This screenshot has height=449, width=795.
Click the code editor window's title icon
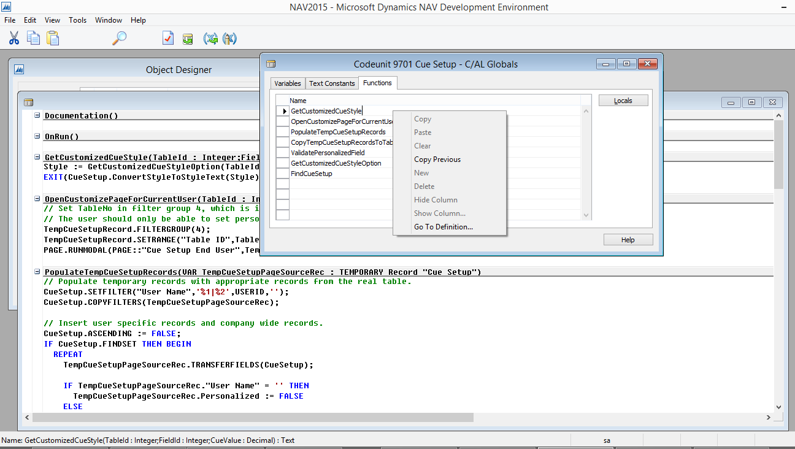(28, 102)
